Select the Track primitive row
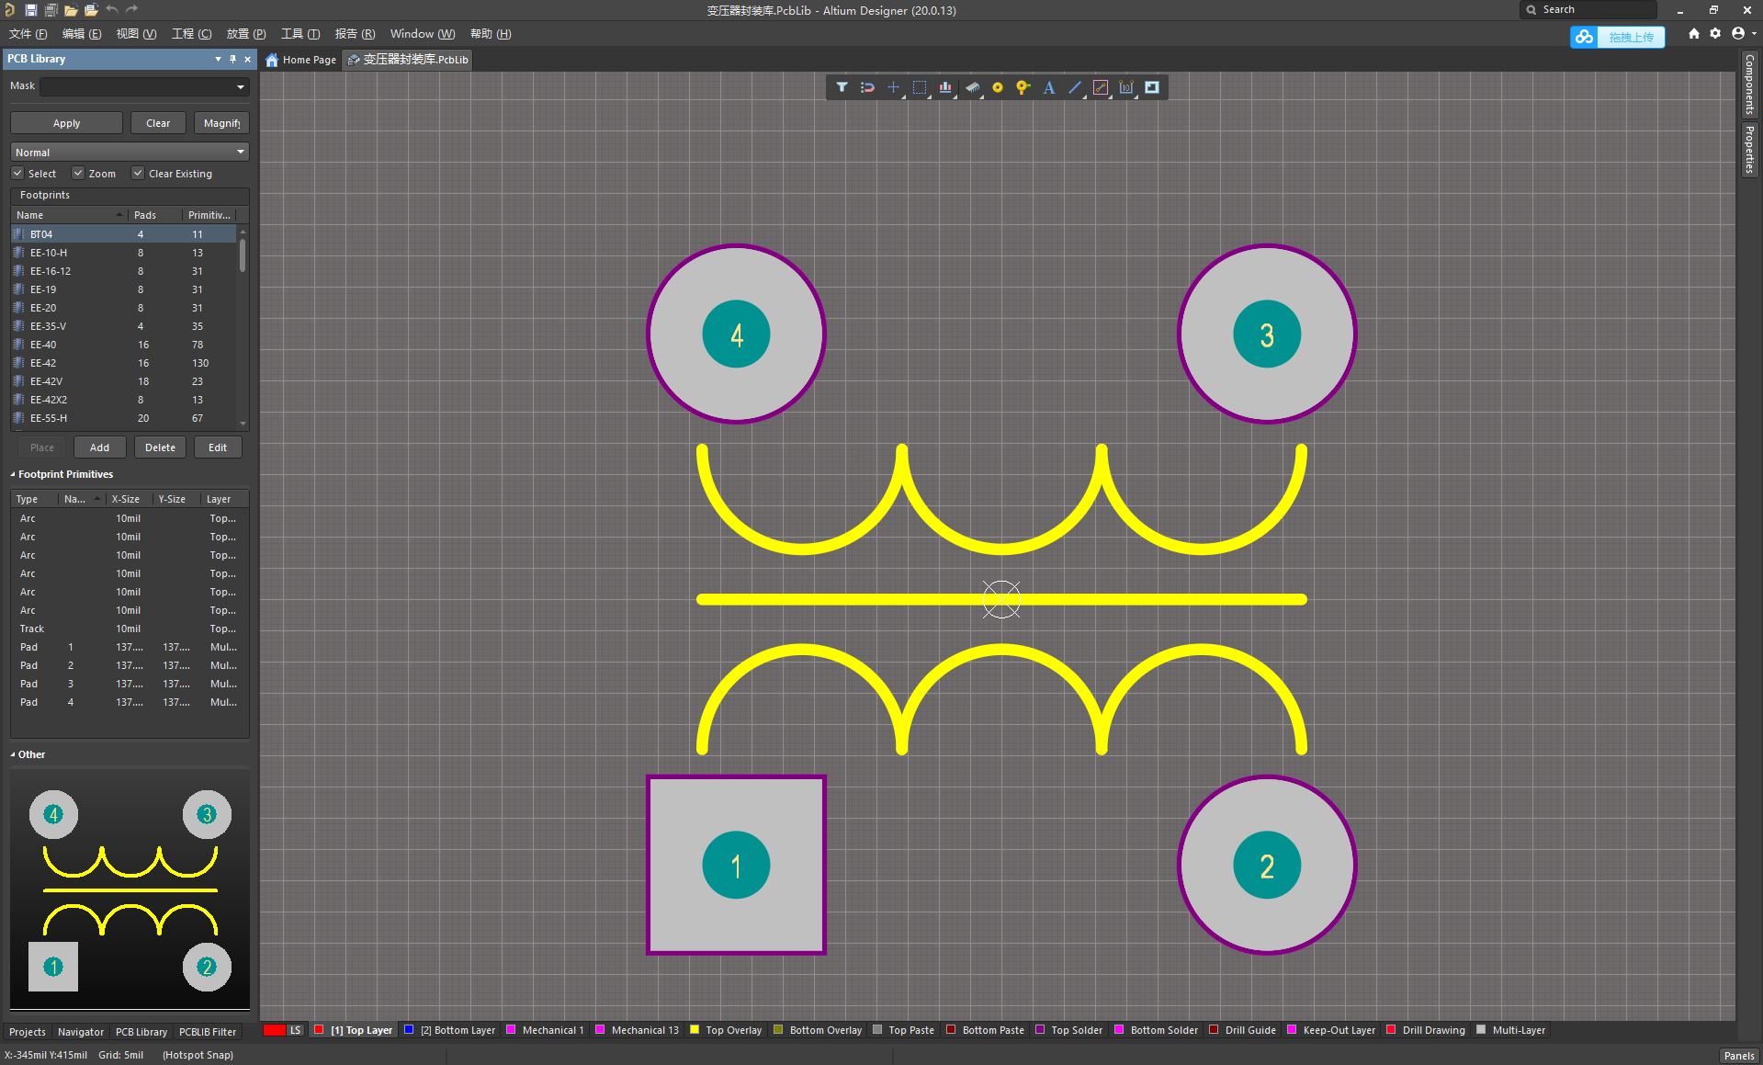 pyautogui.click(x=130, y=629)
